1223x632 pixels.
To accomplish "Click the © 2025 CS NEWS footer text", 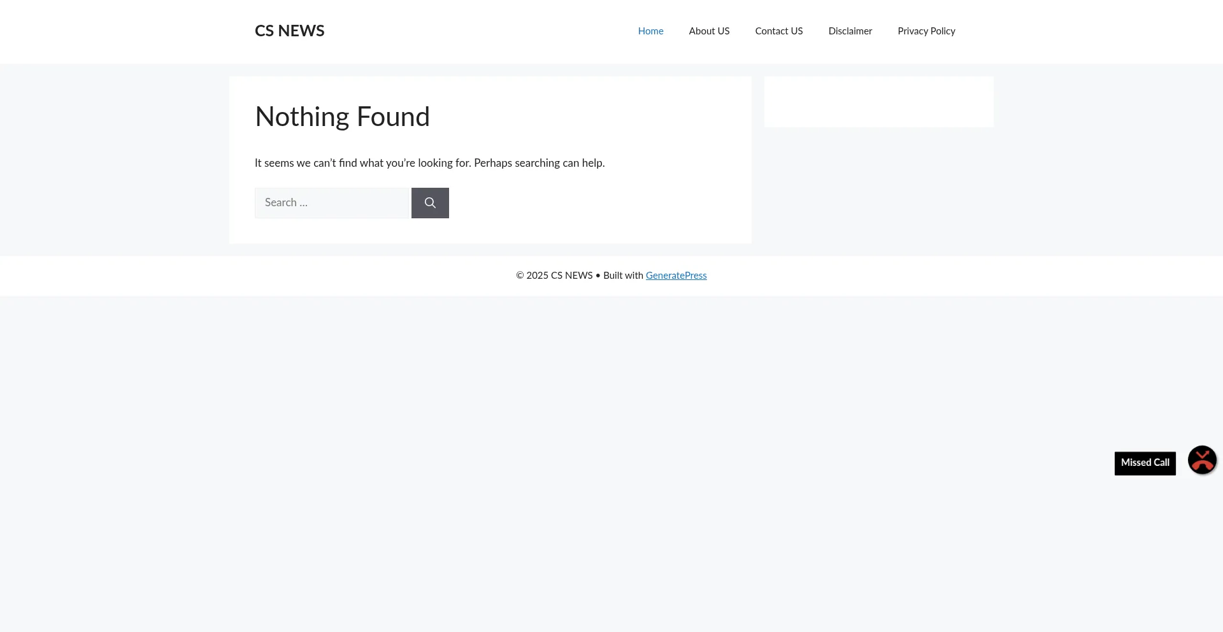I will point(554,276).
